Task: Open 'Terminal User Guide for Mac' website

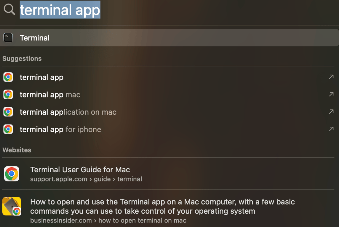Action: click(80, 169)
